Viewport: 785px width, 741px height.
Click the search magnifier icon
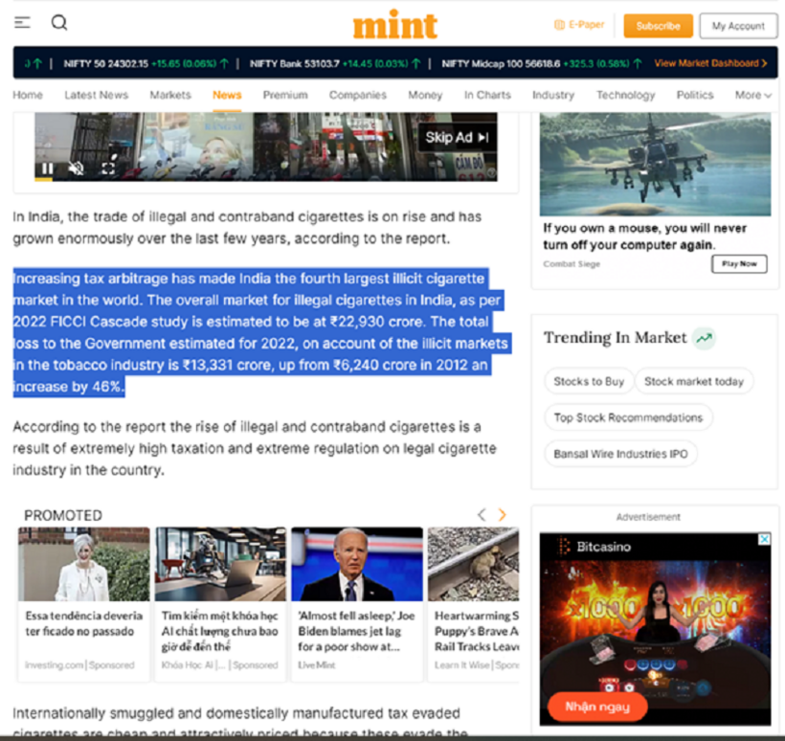tap(59, 23)
